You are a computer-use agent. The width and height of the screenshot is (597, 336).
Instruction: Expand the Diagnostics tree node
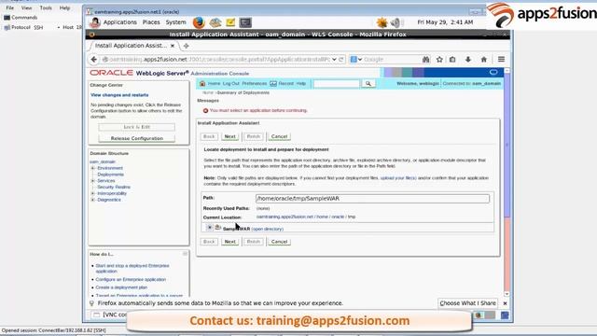pos(93,200)
